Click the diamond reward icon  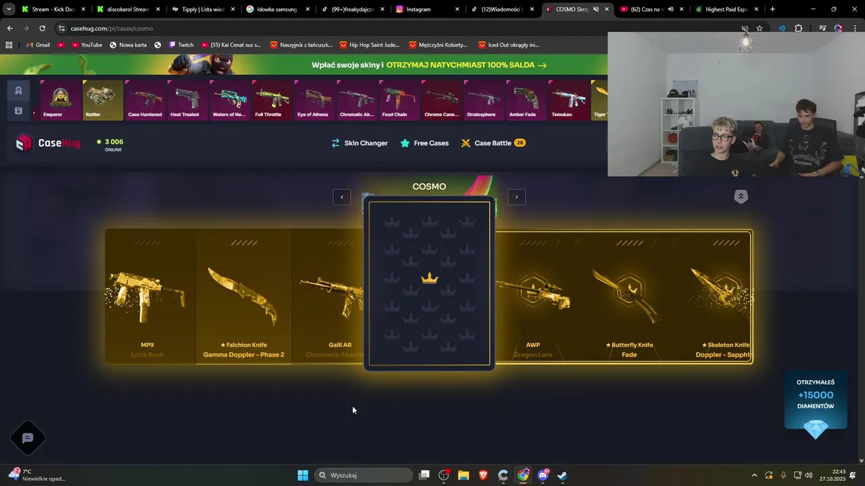click(x=816, y=429)
